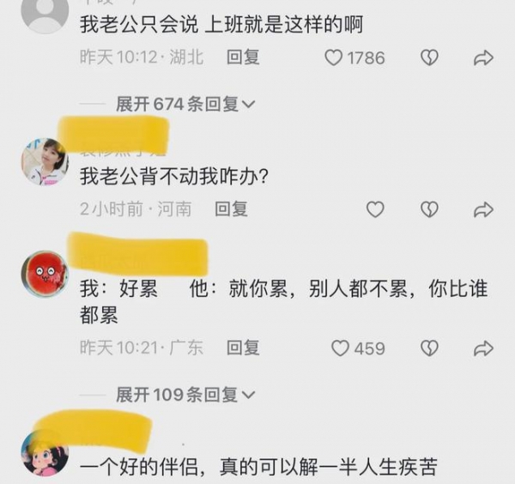Reply to the Henan comment via 回复
This screenshot has width=515, height=484.
click(x=231, y=209)
